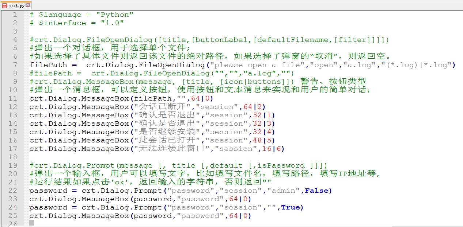Click the number 48 on line 16
This screenshot has height=227, width=463.
click(257, 140)
